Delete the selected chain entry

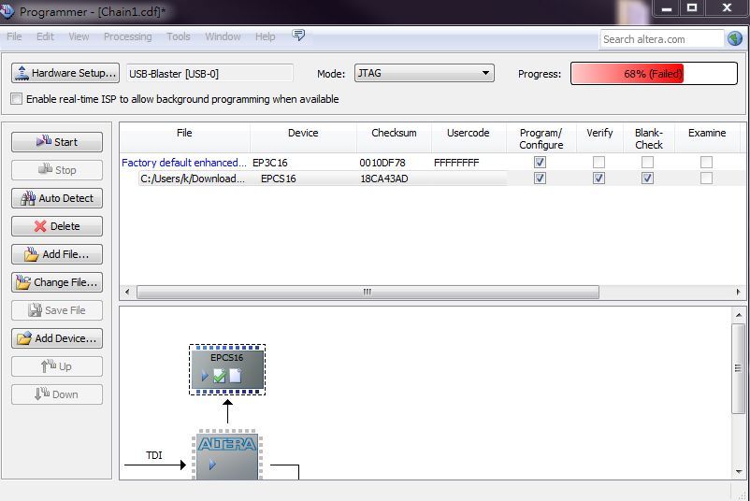point(57,226)
